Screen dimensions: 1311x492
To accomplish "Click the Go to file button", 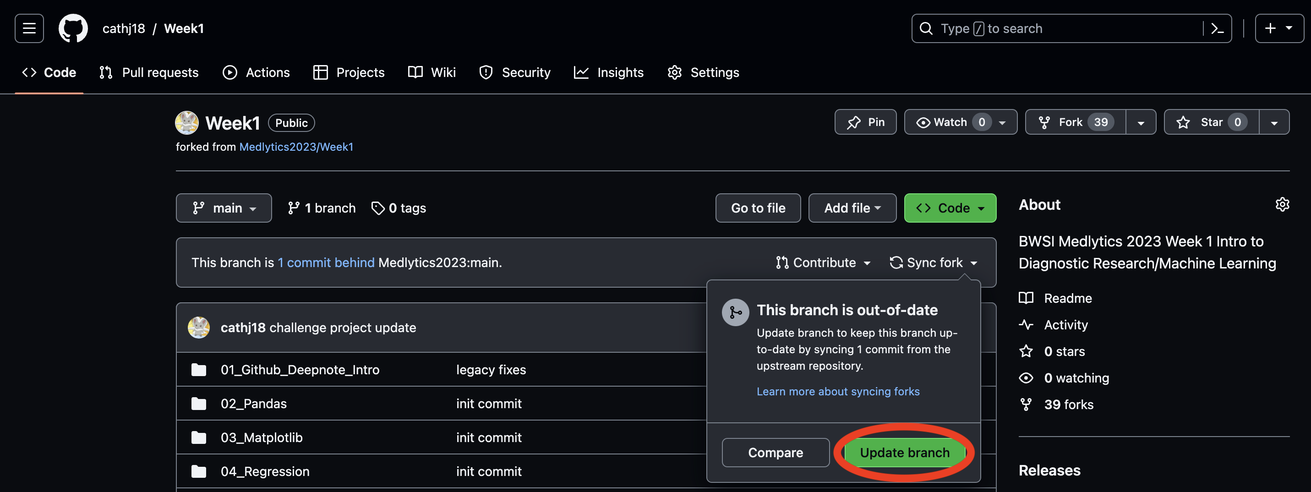I will pyautogui.click(x=758, y=208).
